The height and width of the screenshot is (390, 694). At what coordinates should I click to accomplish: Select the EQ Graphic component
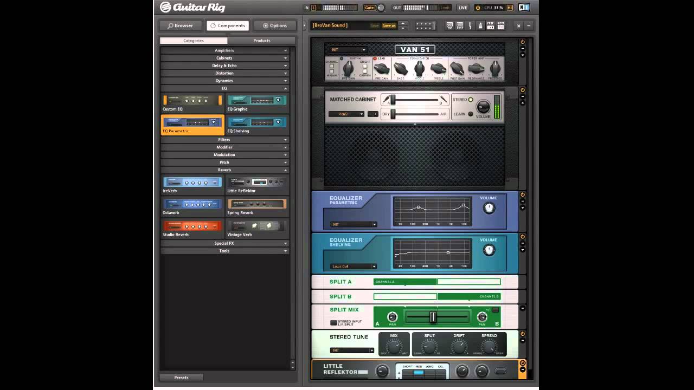click(257, 103)
